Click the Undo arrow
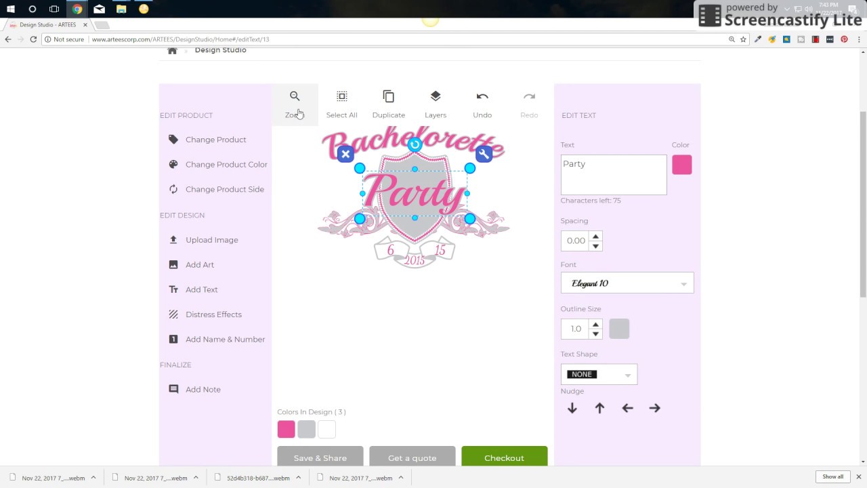 pos(482,96)
